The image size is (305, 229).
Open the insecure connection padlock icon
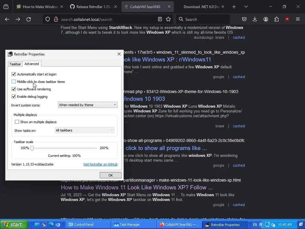click(x=56, y=19)
